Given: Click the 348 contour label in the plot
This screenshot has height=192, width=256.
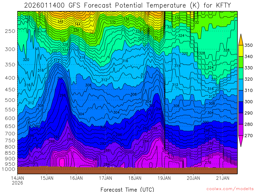Looking at the screenshot, I should [60, 21].
